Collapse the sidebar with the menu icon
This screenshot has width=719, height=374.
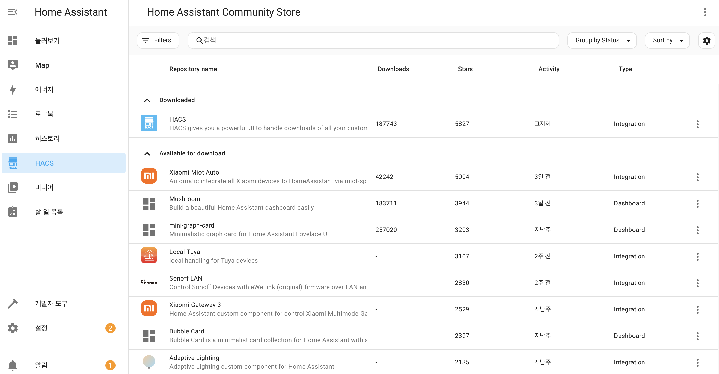[12, 12]
